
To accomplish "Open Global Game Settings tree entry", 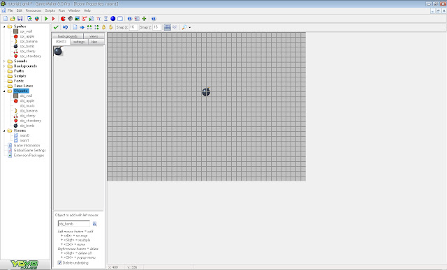I will [x=30, y=151].
